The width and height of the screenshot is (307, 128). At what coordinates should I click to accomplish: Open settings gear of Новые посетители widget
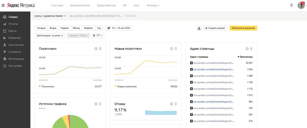(172, 49)
